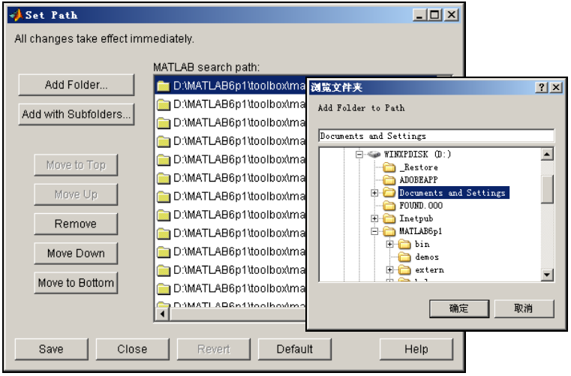The width and height of the screenshot is (571, 376).
Task: Select the _Restore folder icon
Action: (389, 167)
